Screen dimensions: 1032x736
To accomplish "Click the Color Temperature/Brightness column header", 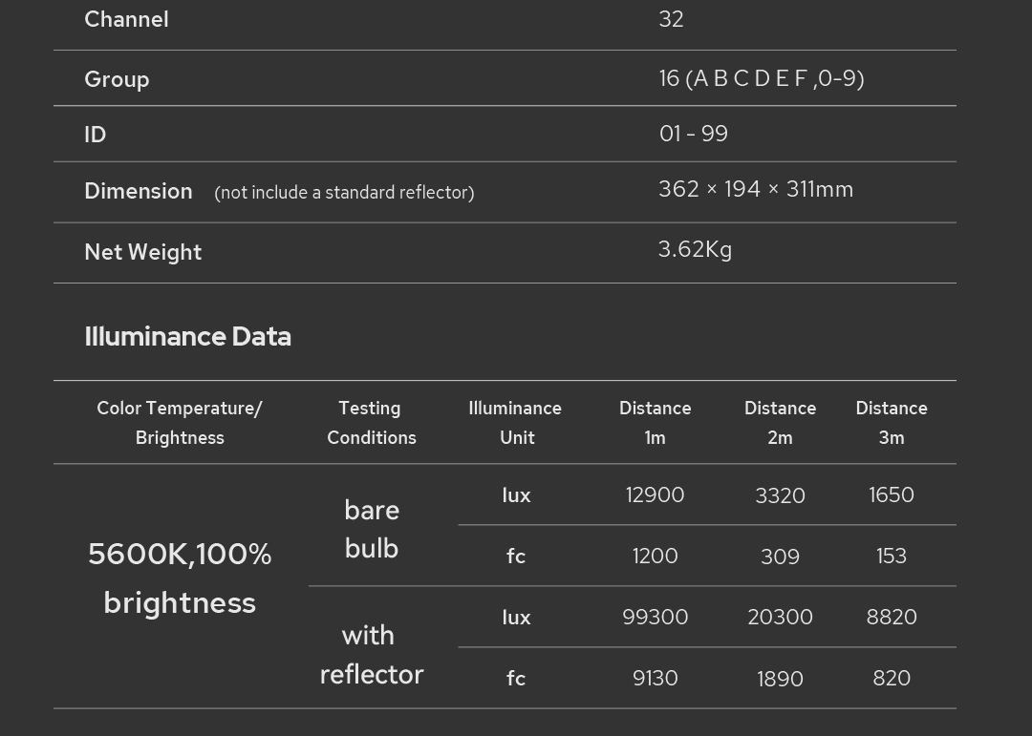I will pos(180,422).
